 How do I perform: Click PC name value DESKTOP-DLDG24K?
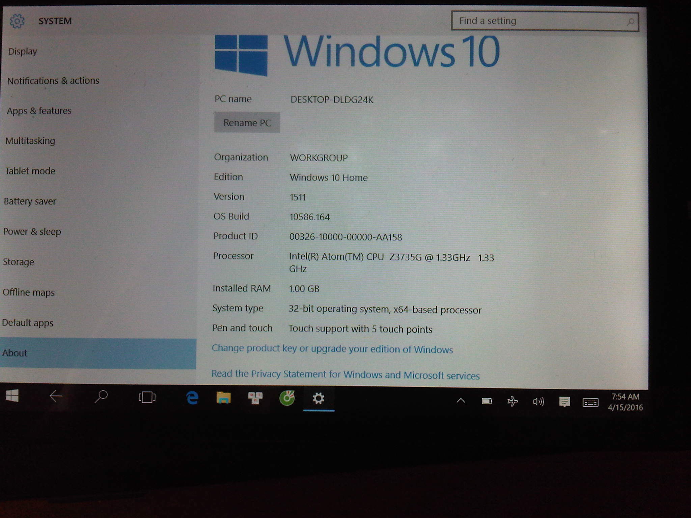[x=332, y=100]
